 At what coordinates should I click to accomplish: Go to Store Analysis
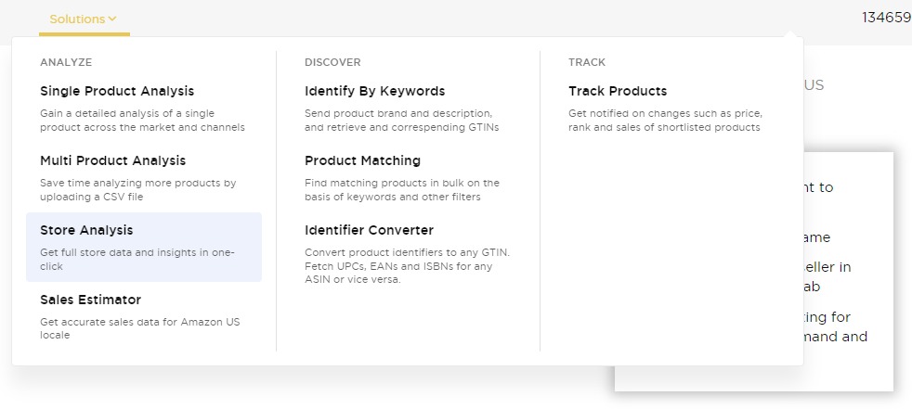tap(86, 230)
